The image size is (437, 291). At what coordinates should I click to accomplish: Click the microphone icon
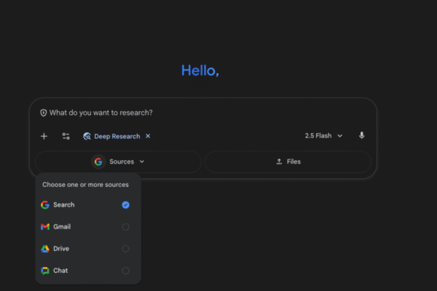(x=361, y=136)
